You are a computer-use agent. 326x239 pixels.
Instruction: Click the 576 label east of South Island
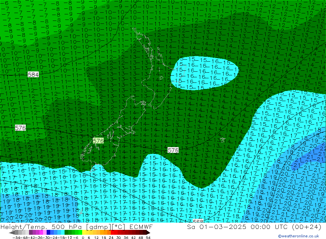pyautogui.click(x=173, y=150)
